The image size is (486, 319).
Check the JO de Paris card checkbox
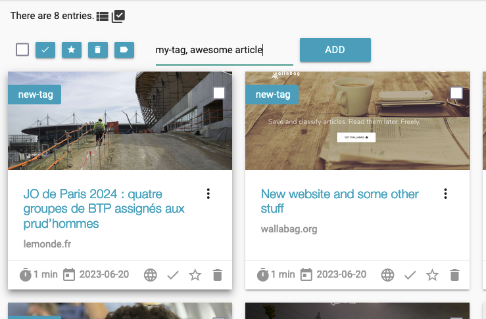coord(219,93)
